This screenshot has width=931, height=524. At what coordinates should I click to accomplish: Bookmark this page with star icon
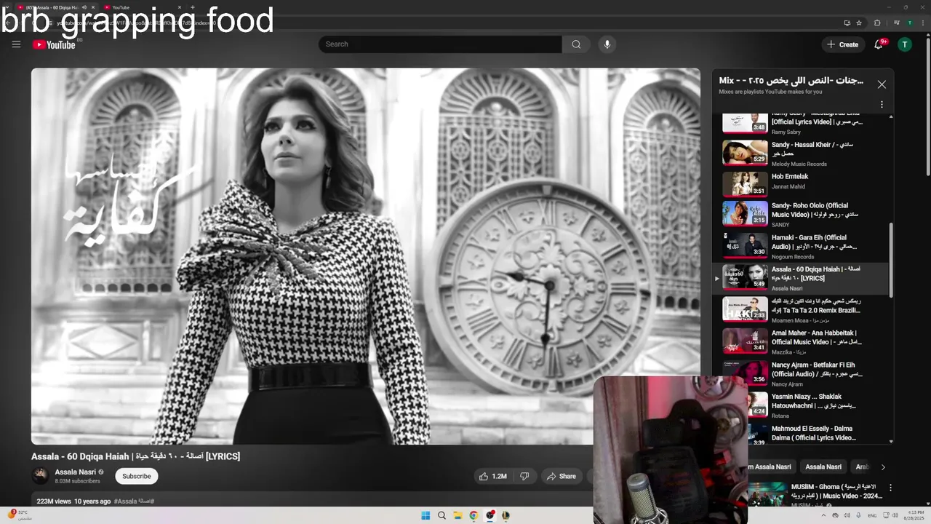(x=859, y=23)
